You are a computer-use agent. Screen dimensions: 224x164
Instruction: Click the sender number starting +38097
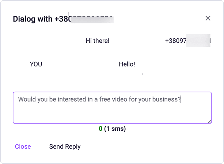pos(176,41)
